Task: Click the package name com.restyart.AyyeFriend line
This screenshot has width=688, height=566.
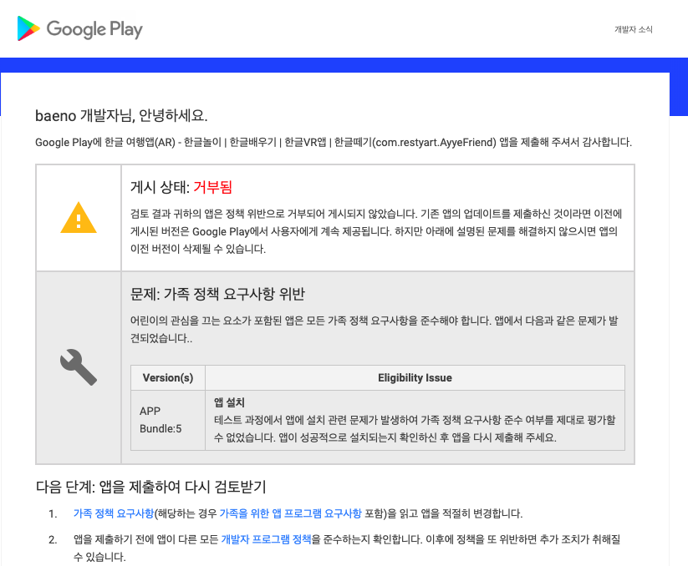Action: pos(334,143)
